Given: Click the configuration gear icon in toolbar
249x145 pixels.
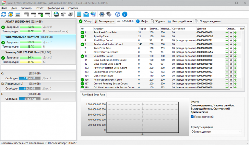Looking at the screenshot, I should tap(101, 14).
